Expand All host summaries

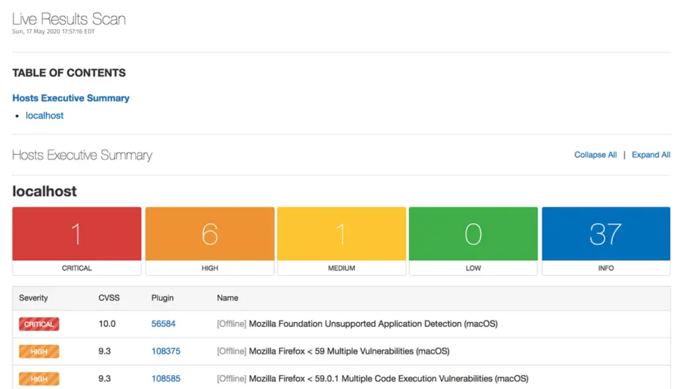click(x=651, y=154)
